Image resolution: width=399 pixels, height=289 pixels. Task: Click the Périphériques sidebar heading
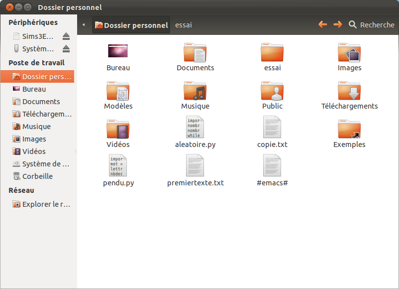(33, 22)
